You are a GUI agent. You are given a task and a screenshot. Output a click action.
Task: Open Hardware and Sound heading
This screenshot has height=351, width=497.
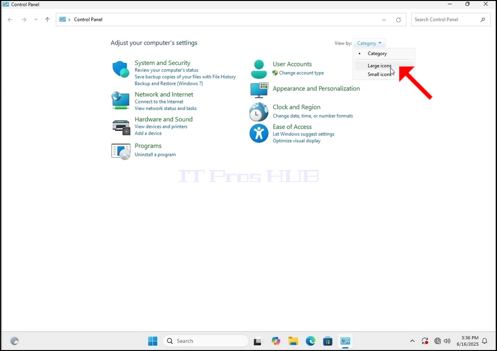pos(163,119)
